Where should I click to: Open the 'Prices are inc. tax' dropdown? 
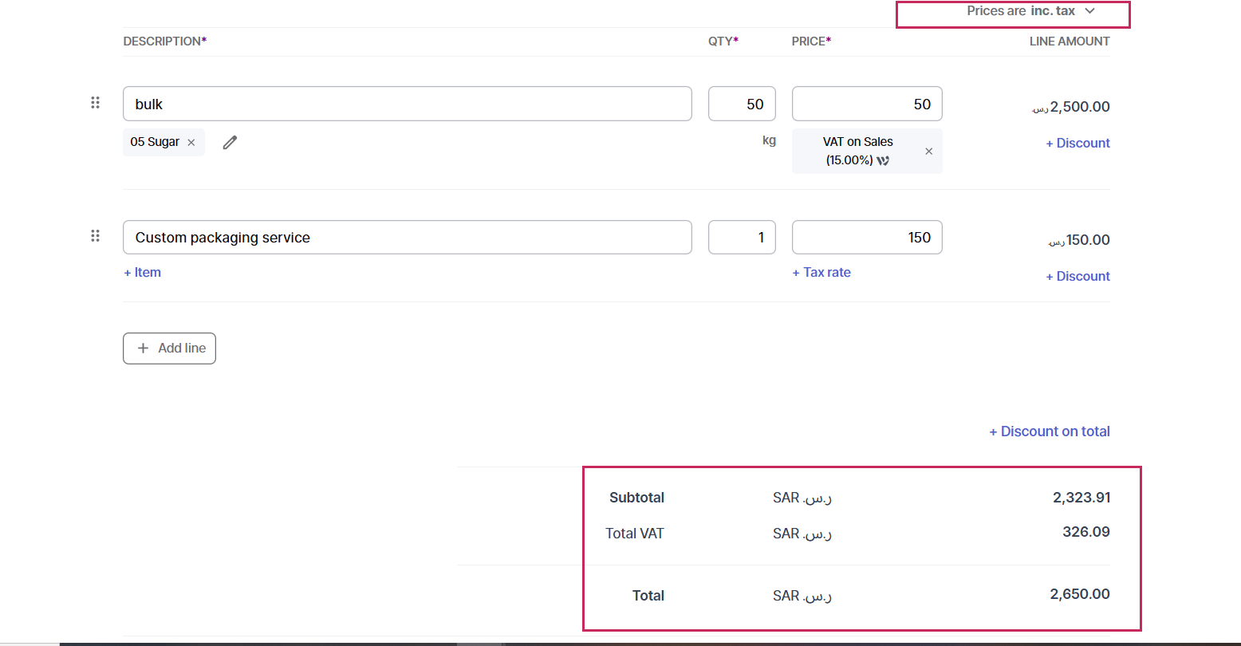(x=1030, y=11)
